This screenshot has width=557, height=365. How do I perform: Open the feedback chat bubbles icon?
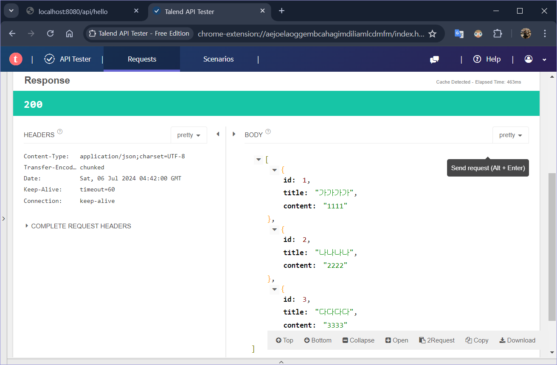tap(434, 59)
